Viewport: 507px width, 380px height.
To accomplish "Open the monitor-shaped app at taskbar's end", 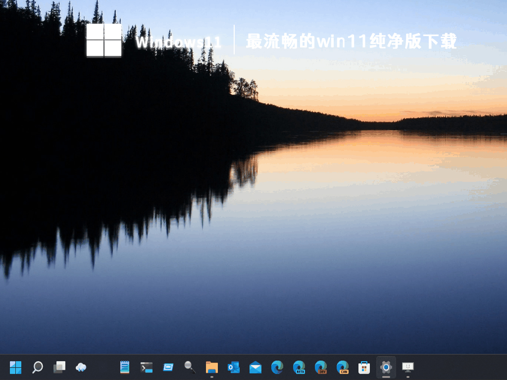I will [407, 368].
